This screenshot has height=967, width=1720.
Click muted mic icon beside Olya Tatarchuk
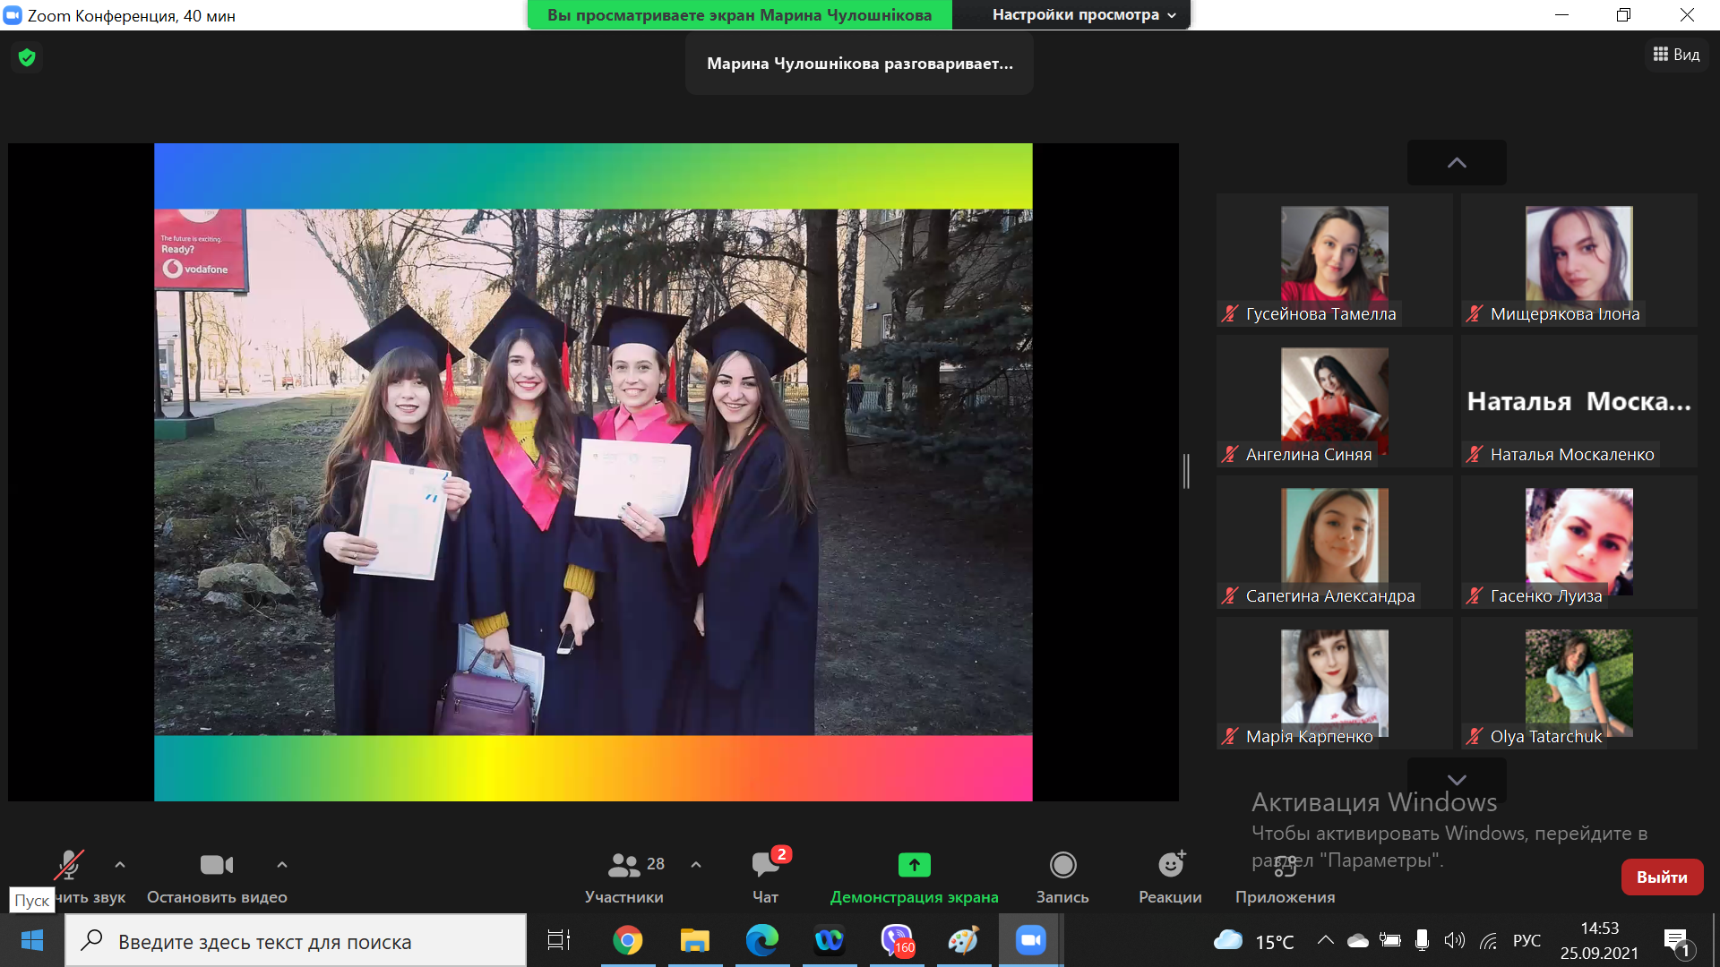coord(1475,736)
